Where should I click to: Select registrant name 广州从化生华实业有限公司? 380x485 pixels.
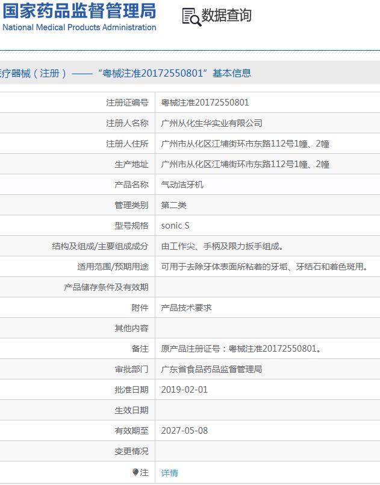[x=211, y=123]
